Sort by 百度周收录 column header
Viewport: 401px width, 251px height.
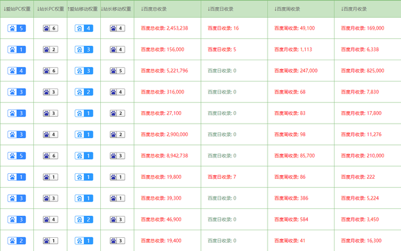[287, 9]
